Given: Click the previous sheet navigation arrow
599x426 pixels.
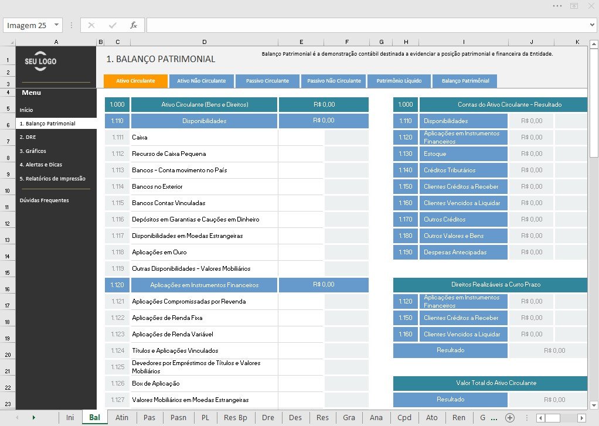Looking at the screenshot, I should pyautogui.click(x=17, y=418).
